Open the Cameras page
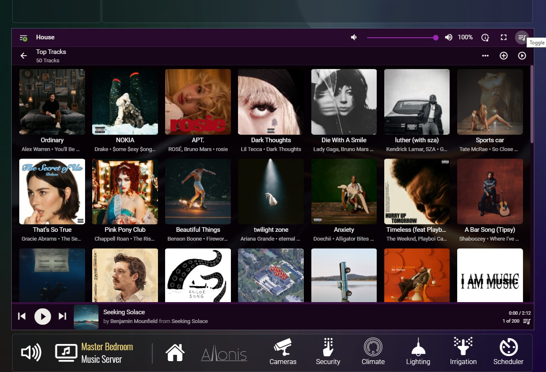The image size is (546, 372). tap(283, 352)
